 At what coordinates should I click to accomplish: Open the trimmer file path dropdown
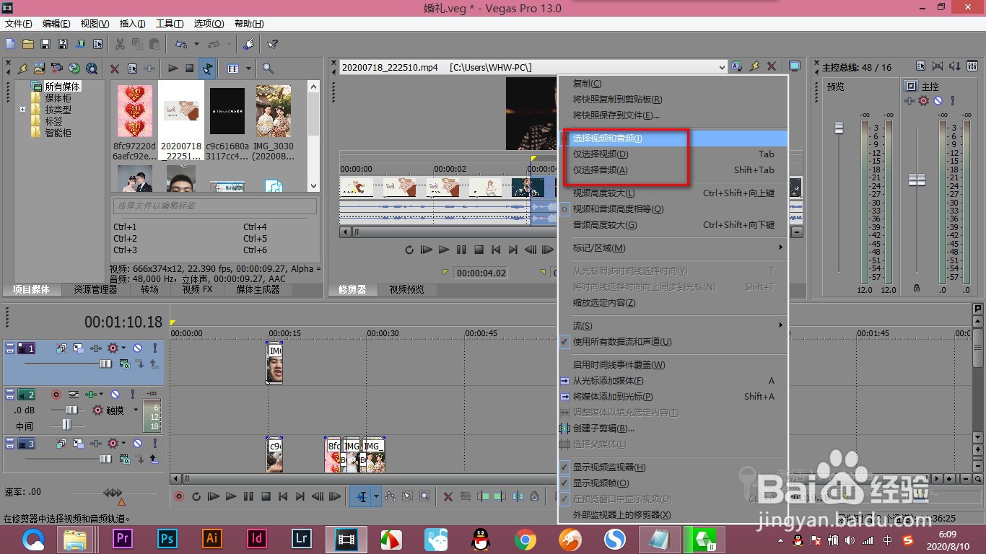tap(722, 67)
